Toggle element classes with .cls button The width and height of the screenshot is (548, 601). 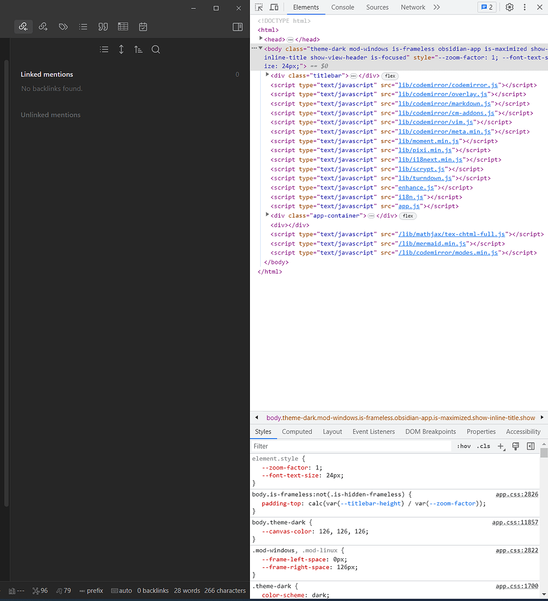point(483,446)
